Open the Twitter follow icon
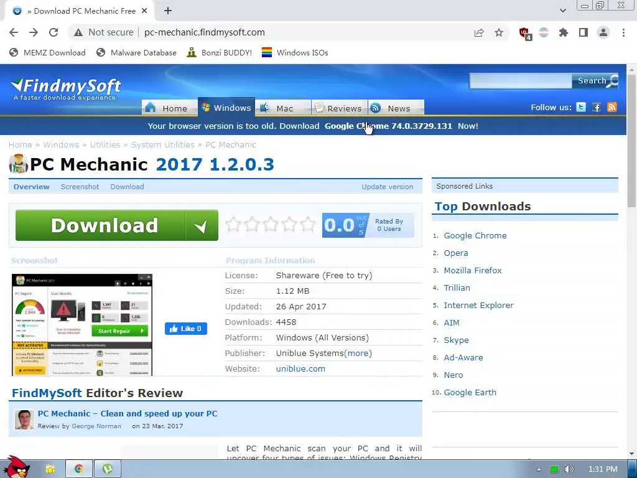The width and height of the screenshot is (637, 478). point(581,107)
